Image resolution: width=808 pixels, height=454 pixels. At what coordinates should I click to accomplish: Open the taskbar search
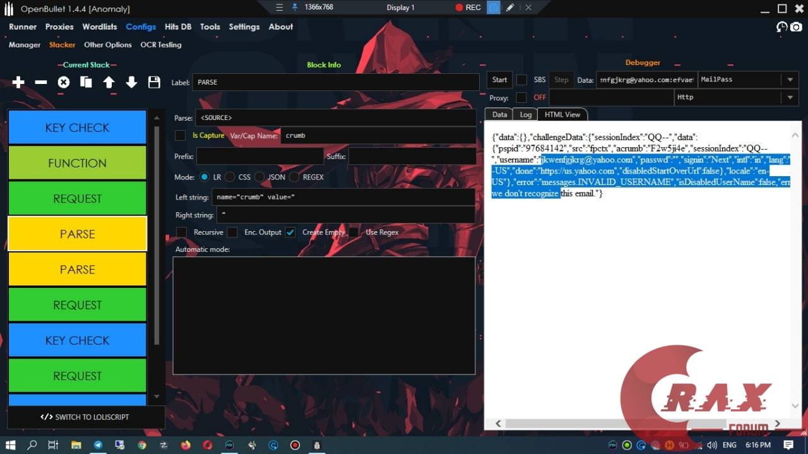tap(32, 445)
